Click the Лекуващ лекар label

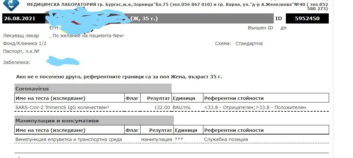tap(21, 36)
